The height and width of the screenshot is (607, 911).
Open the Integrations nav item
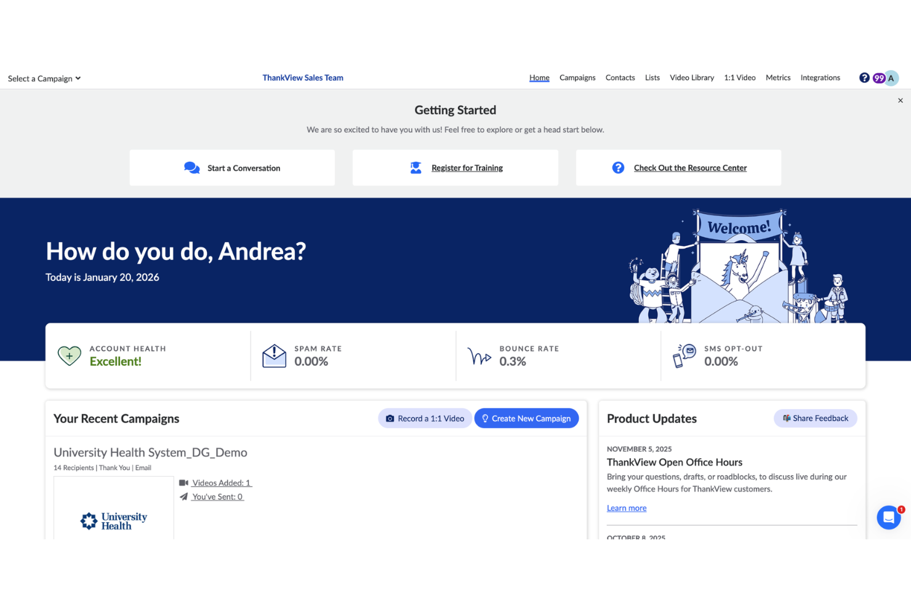820,77
